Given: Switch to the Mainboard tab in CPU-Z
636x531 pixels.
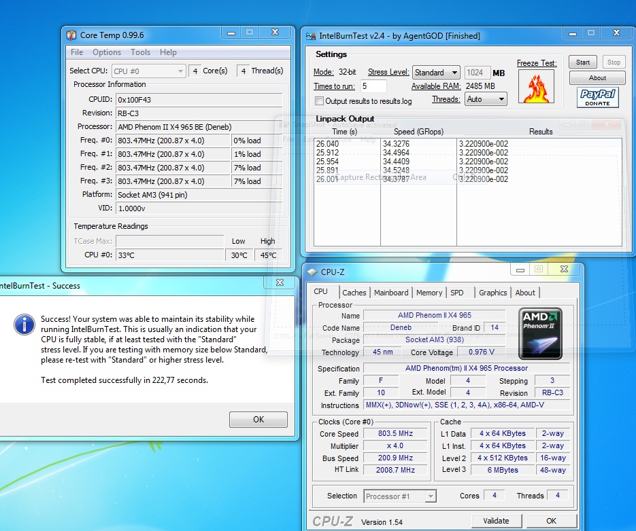Looking at the screenshot, I should point(391,293).
